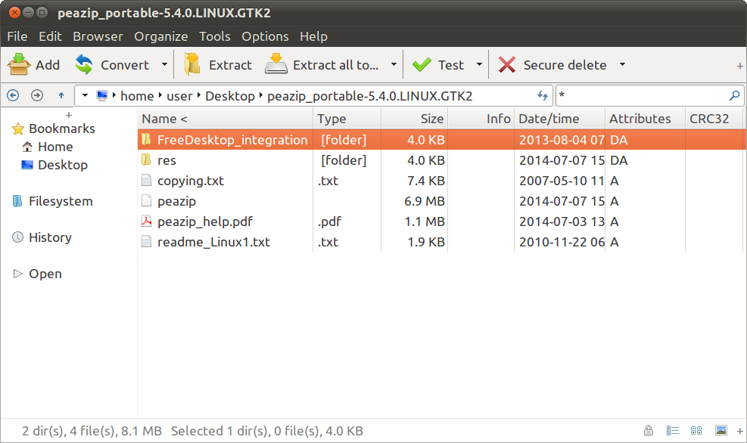Sort by Info column header
Viewport: 747px width, 443px height.
tap(481, 119)
